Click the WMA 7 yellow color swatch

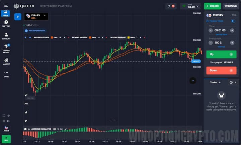129,37
